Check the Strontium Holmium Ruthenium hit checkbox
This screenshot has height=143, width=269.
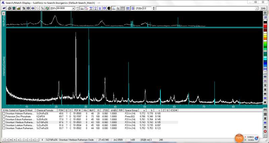pyautogui.click(x=4, y=113)
